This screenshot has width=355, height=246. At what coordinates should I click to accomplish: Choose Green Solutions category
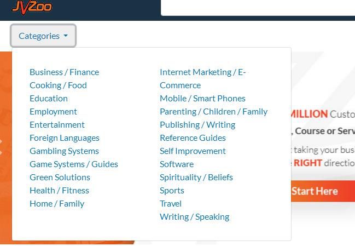click(60, 177)
